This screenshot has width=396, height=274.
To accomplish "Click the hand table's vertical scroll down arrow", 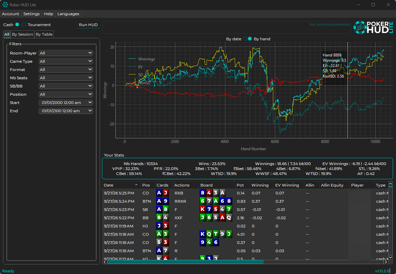I will point(390,257).
